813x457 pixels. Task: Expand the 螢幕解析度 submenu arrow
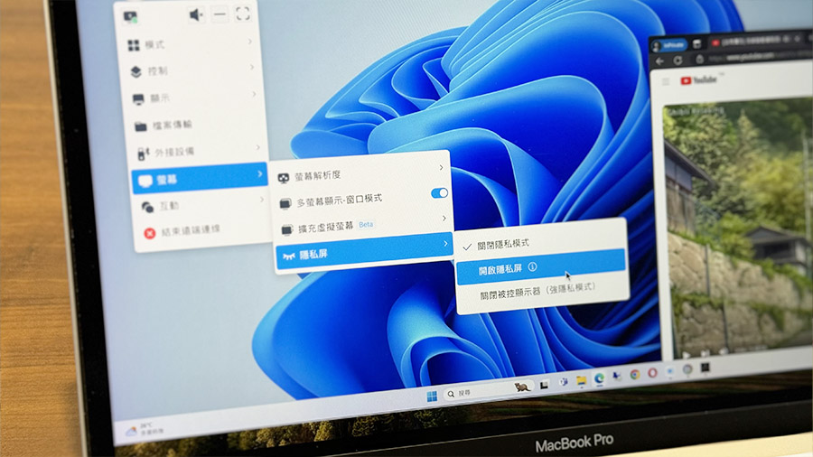coord(441,168)
